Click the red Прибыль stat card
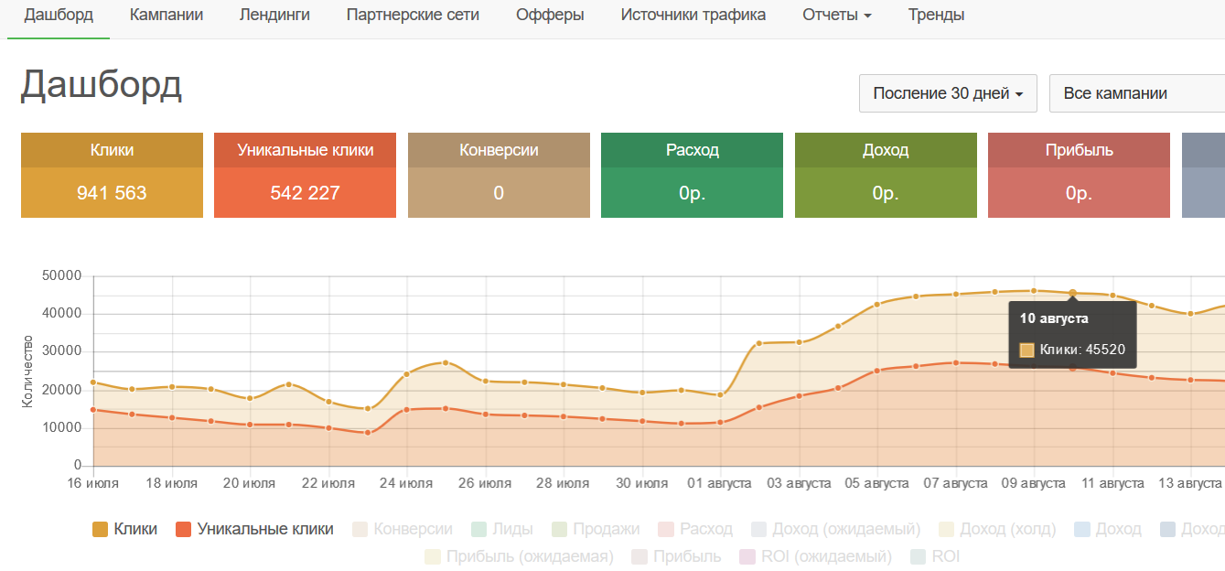1225x571 pixels. pos(1079,175)
